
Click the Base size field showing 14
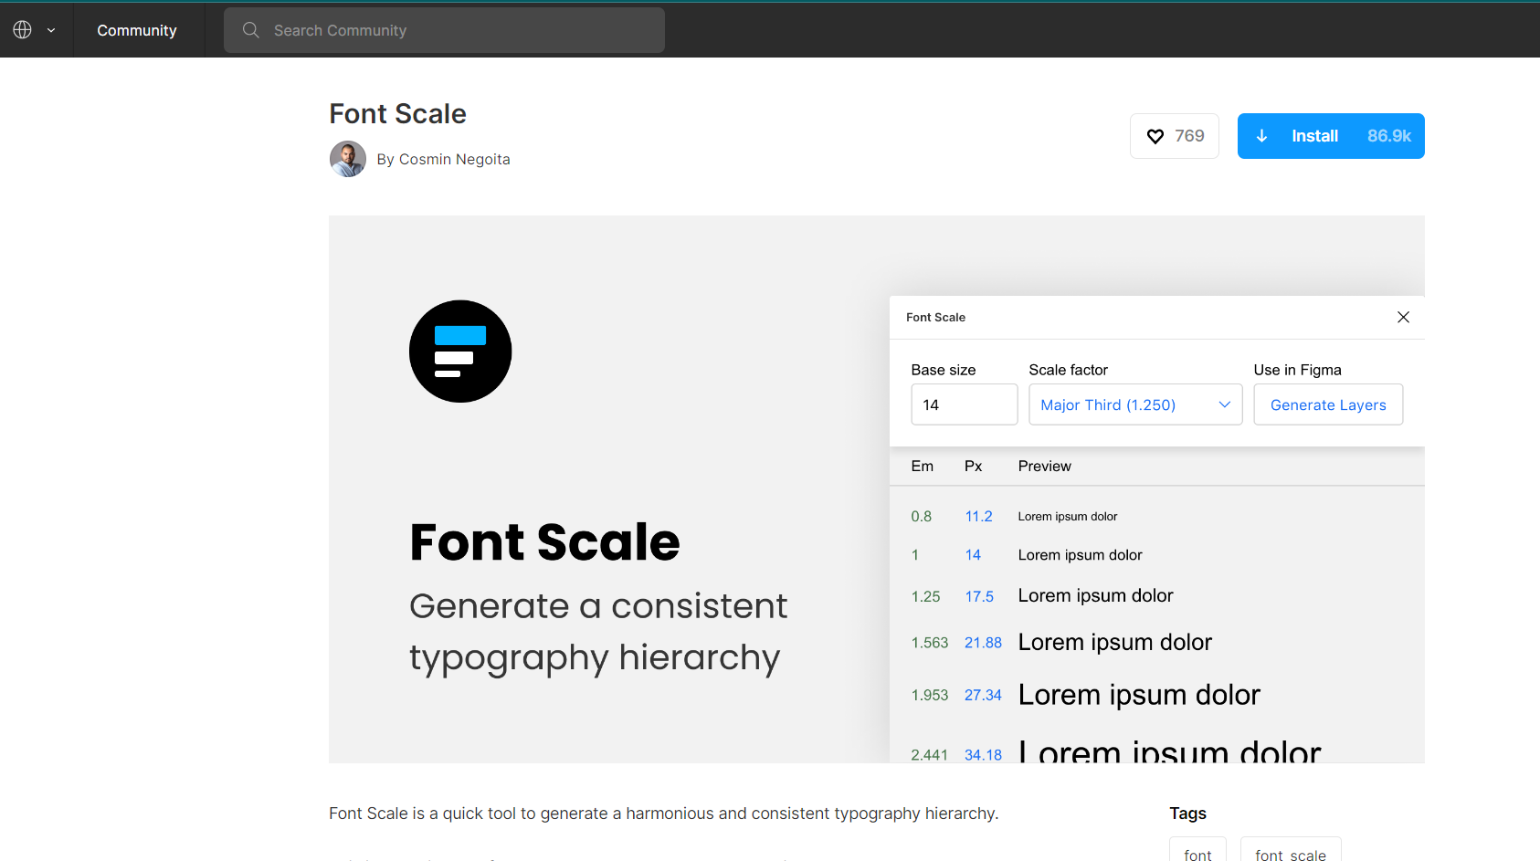[965, 404]
